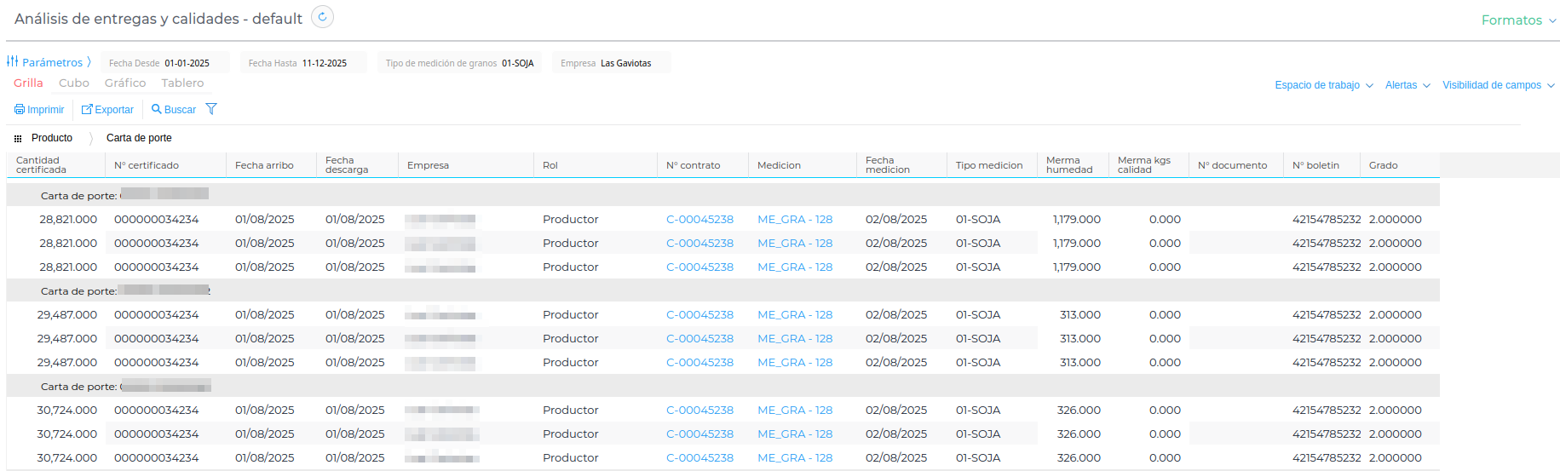Click the Buscar magnifier icon
This screenshot has width=1560, height=471.
(x=156, y=109)
